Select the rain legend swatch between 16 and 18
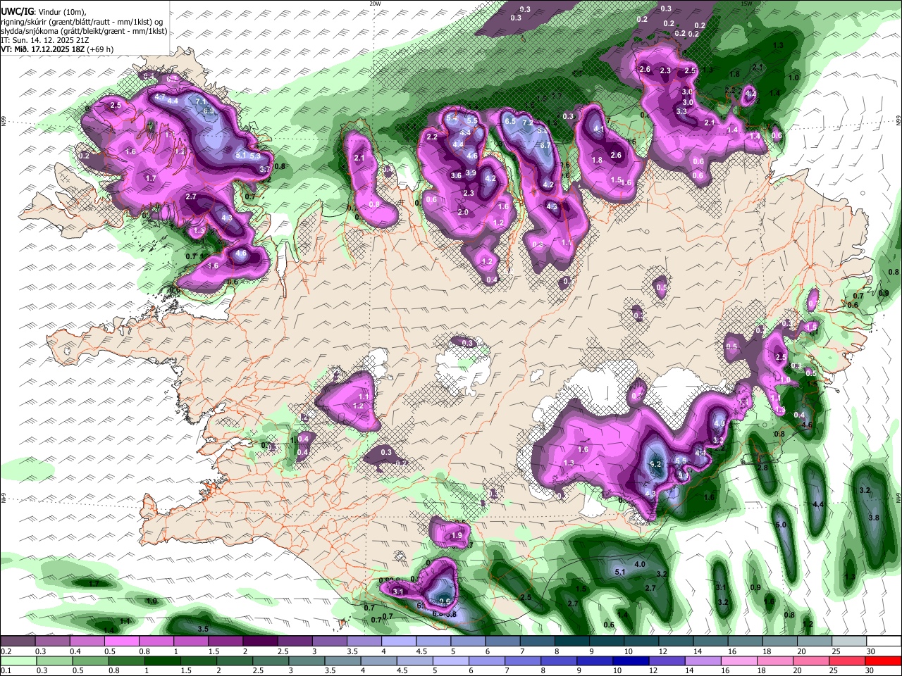This screenshot has width=902, height=676. pyautogui.click(x=740, y=661)
